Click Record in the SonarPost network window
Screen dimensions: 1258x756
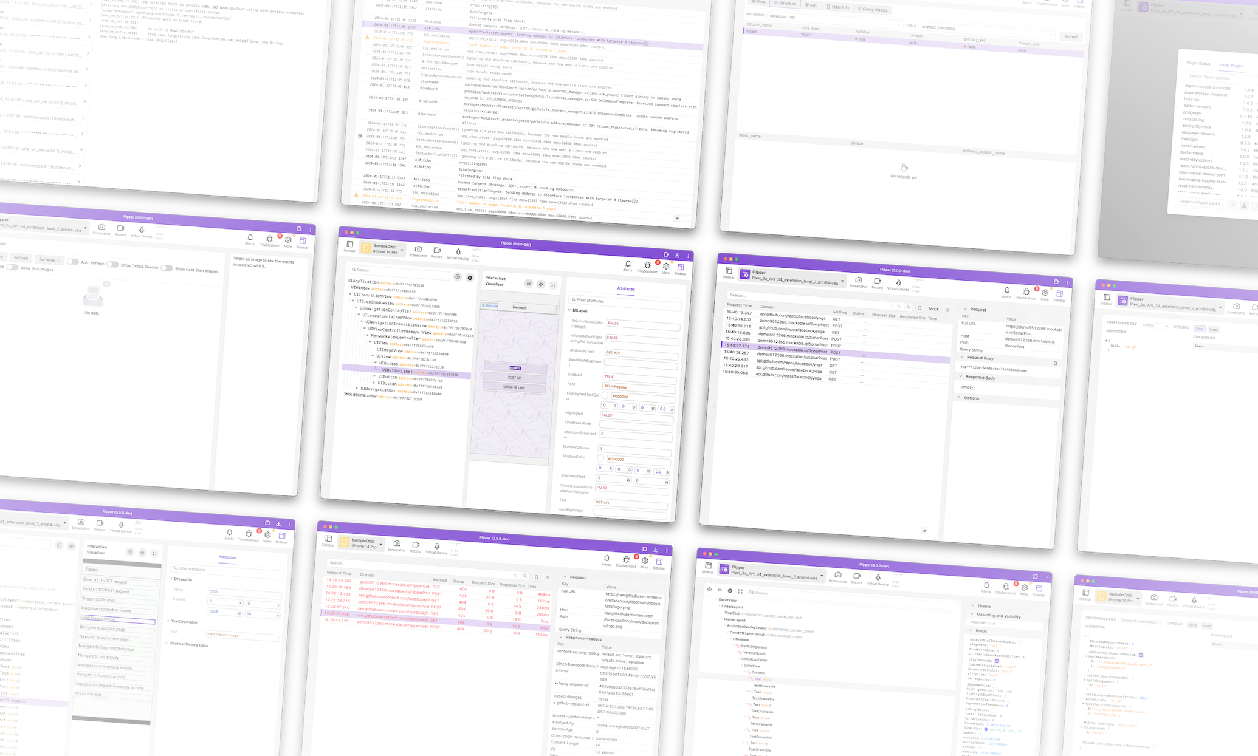pos(877,284)
